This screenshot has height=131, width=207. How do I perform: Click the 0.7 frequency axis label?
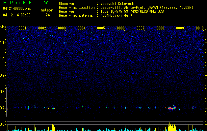[x=3, y=108]
